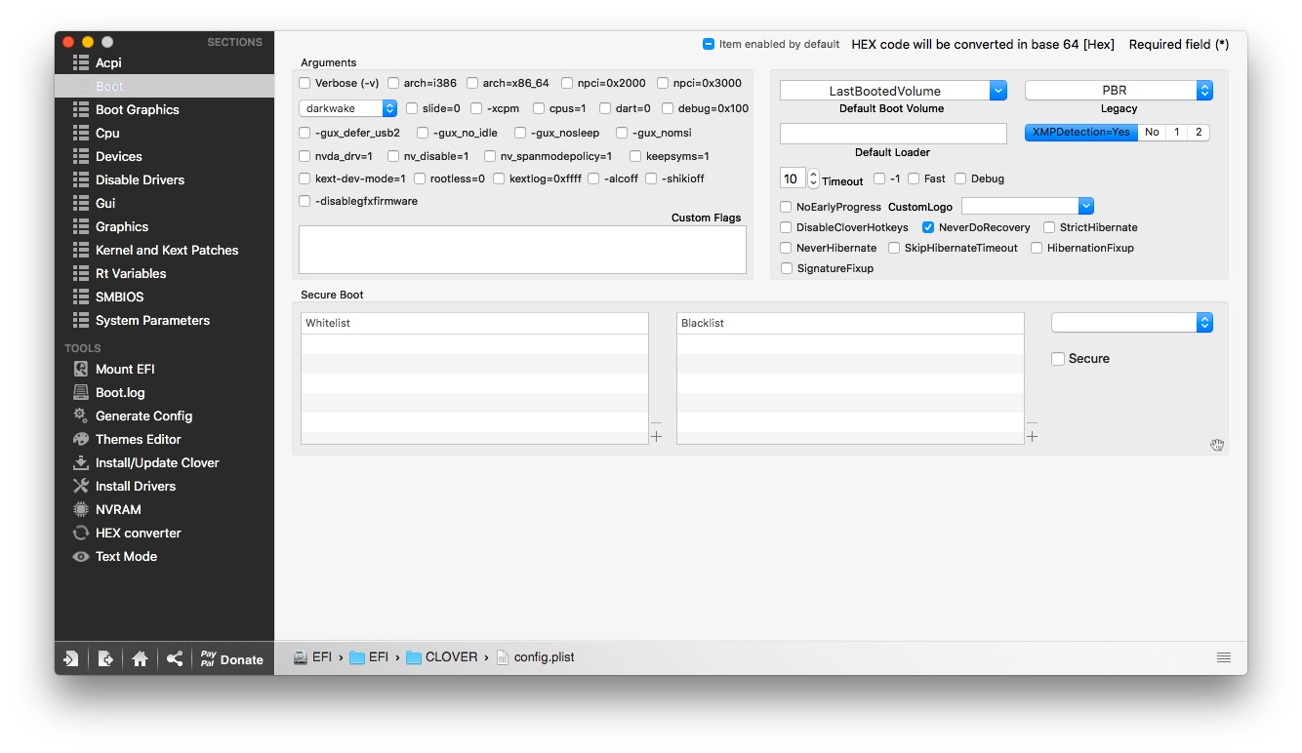
Task: Select XMPDetection segment 2
Action: click(x=1199, y=133)
